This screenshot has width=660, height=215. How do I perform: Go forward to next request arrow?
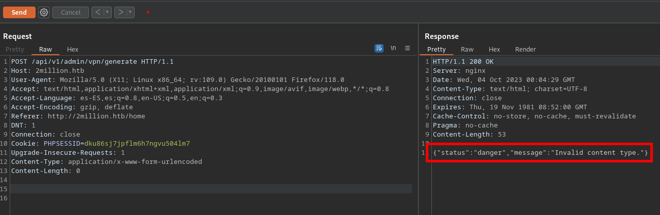[x=120, y=12]
